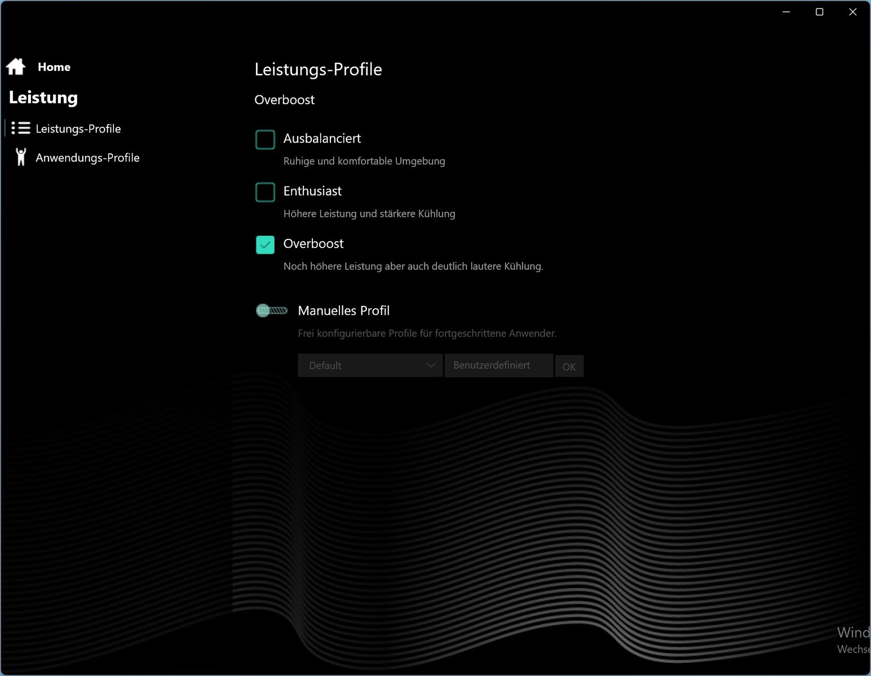This screenshot has width=871, height=676.
Task: Open Anwendungs-Profile in the sidebar
Action: click(x=87, y=158)
